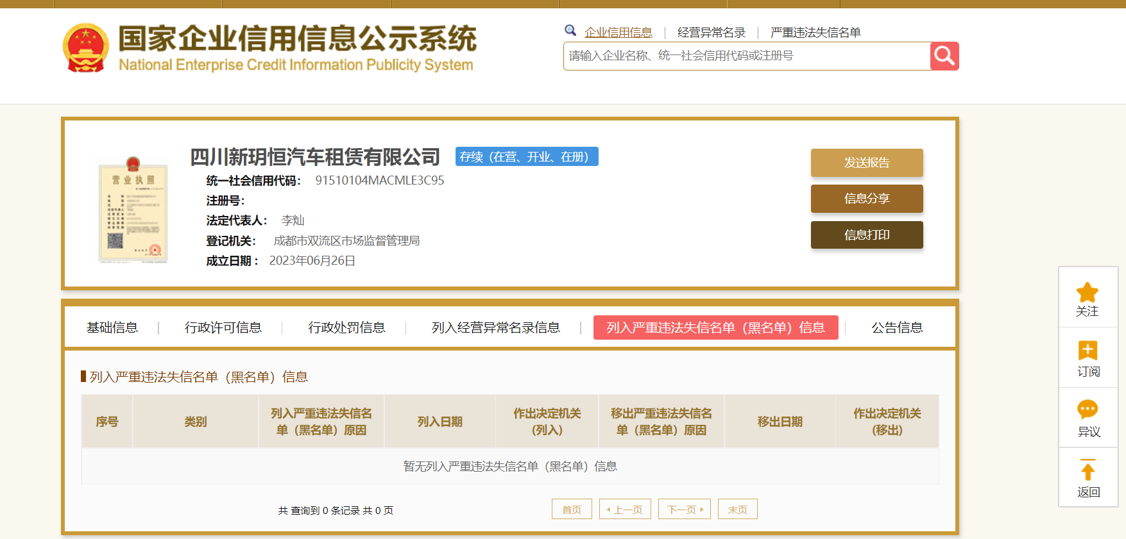Click the 关注 star icon
1126x539 pixels.
tap(1088, 292)
